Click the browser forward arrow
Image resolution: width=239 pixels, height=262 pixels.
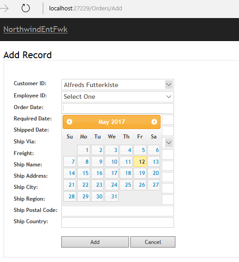pos(5,9)
